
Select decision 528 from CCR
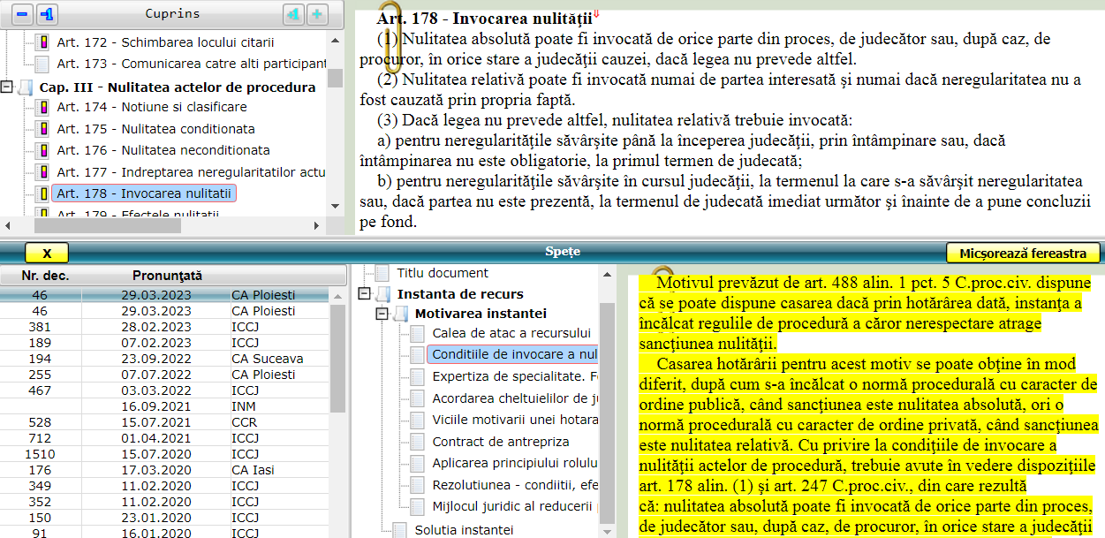coord(164,422)
